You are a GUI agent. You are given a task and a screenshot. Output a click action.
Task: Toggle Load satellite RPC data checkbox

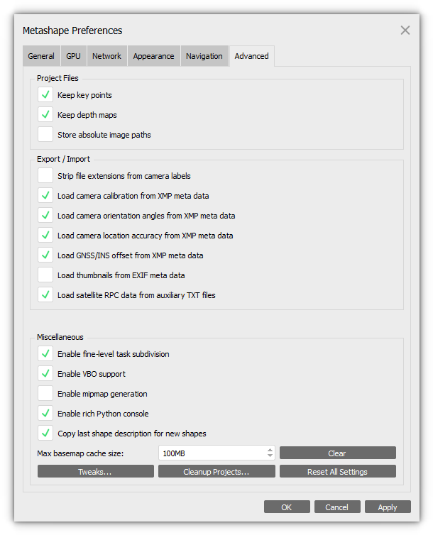[45, 294]
